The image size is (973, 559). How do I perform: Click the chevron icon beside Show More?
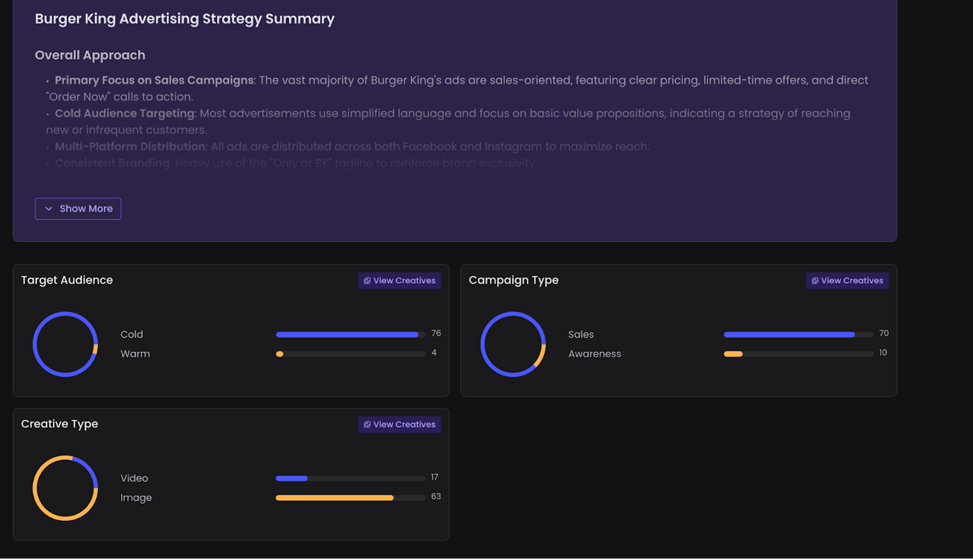tap(49, 208)
